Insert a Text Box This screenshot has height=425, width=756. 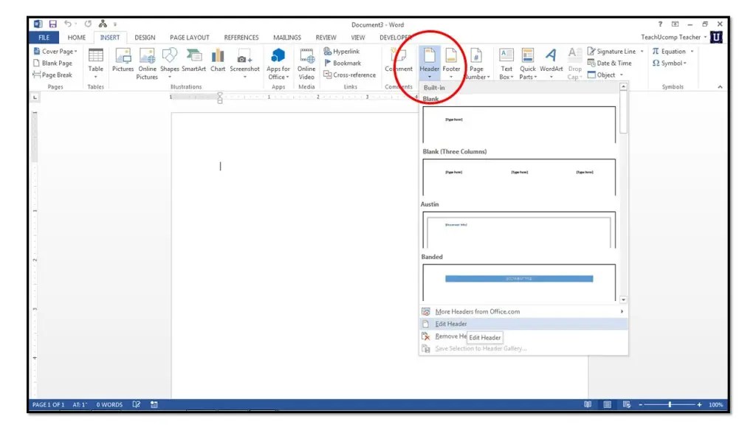506,64
